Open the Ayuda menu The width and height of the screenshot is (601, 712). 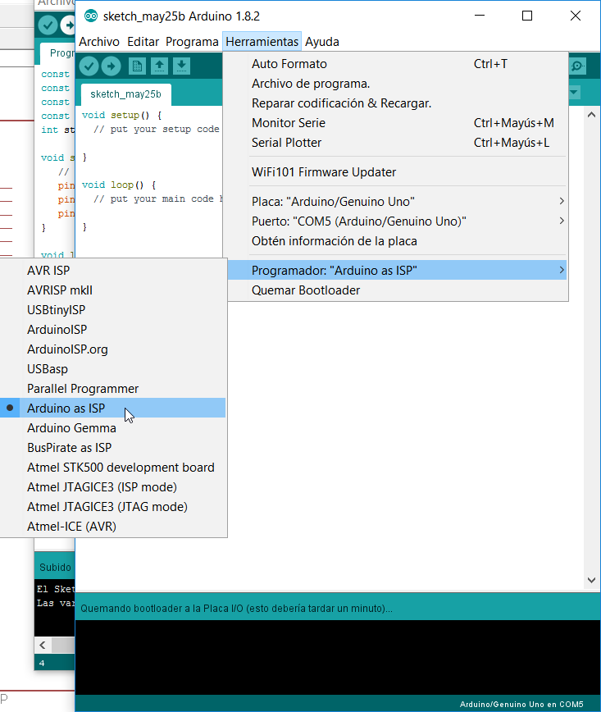point(322,42)
